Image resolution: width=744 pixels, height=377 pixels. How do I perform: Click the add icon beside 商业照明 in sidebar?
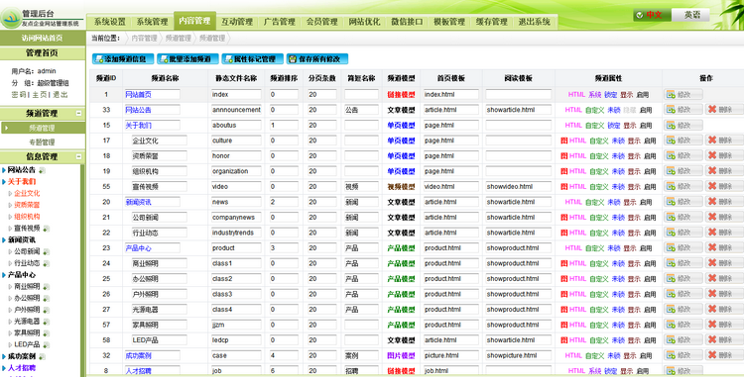pos(47,287)
